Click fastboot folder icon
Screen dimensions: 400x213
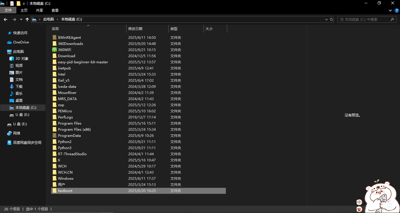[54, 191]
